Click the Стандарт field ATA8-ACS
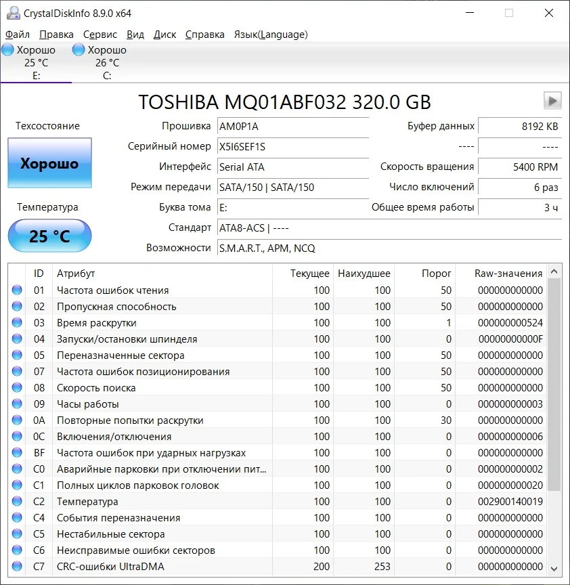The image size is (570, 585). [x=389, y=227]
